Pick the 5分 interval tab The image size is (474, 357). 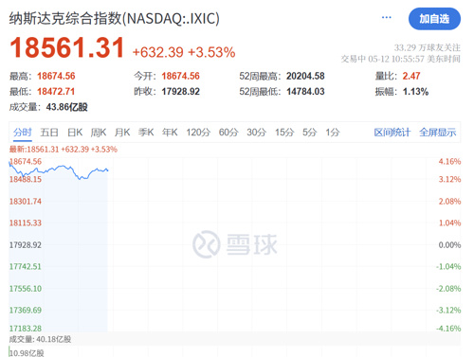(309, 133)
